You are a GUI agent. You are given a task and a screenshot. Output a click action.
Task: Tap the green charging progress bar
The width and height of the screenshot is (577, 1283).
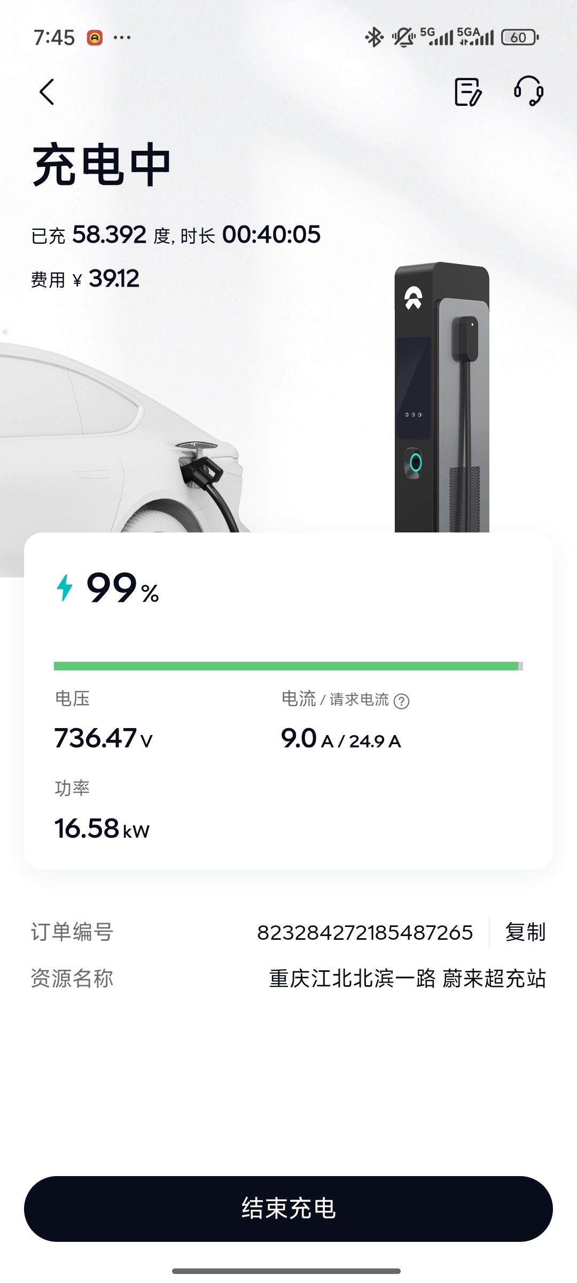288,666
